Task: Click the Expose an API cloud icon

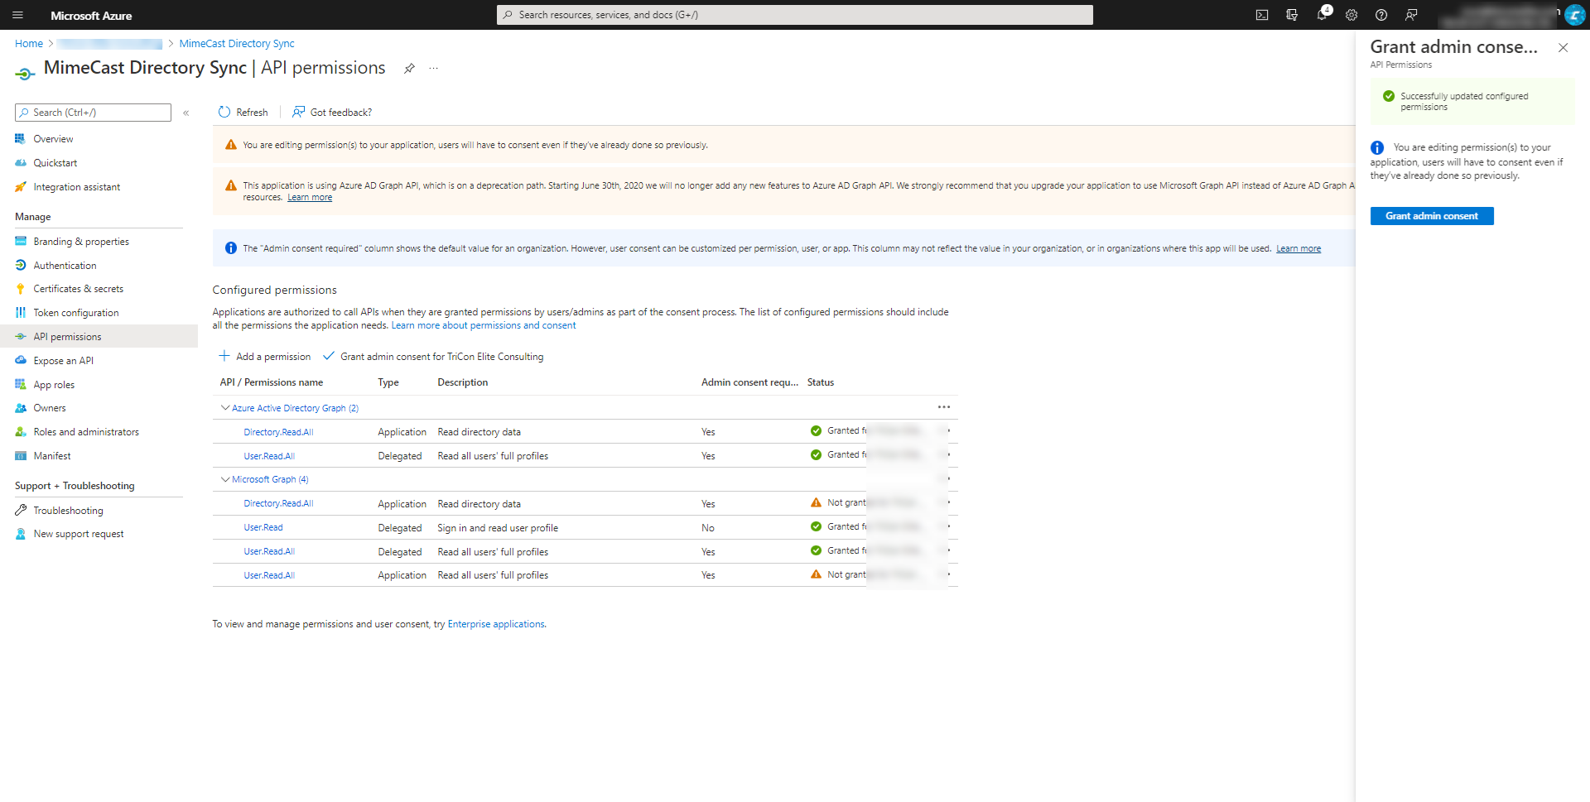Action: click(x=21, y=361)
